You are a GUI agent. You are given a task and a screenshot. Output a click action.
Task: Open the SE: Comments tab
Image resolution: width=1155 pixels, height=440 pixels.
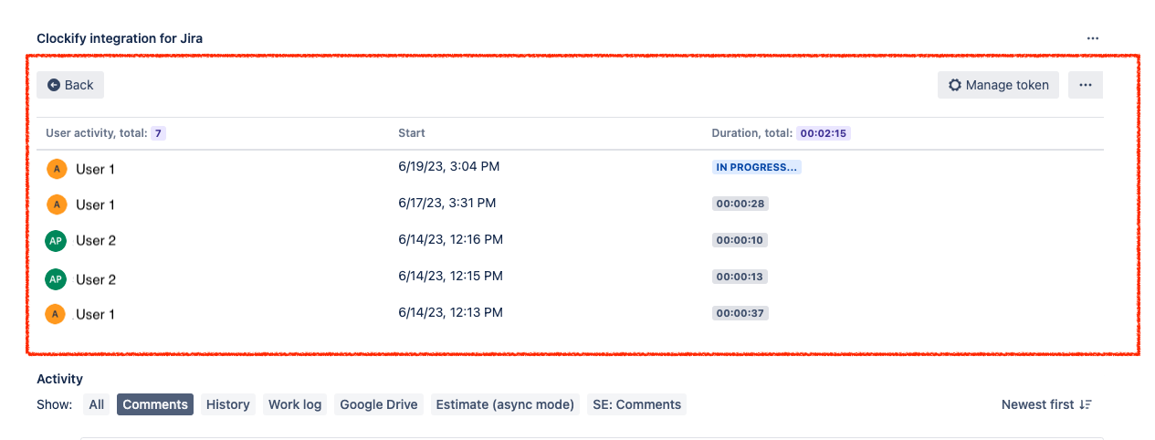click(637, 404)
